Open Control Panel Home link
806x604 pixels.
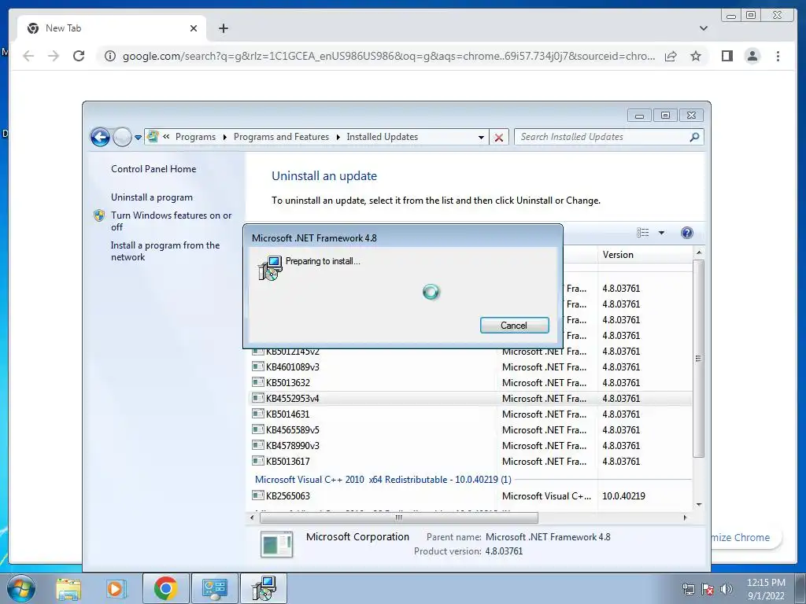(x=153, y=169)
